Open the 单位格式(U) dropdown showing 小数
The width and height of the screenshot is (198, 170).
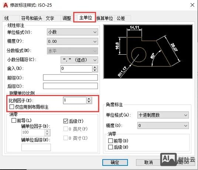[72, 32]
